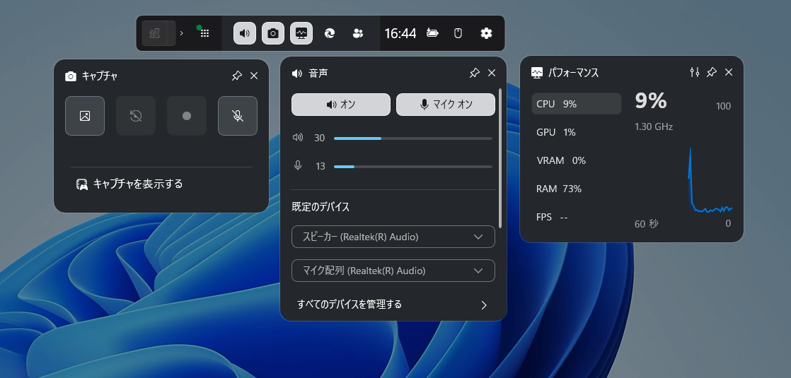Select the FPS metric tab
791x378 pixels.
click(577, 217)
